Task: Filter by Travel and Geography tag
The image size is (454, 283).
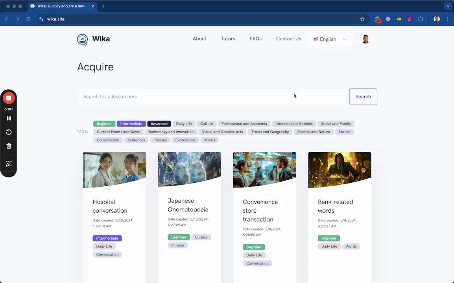Action: pyautogui.click(x=270, y=132)
